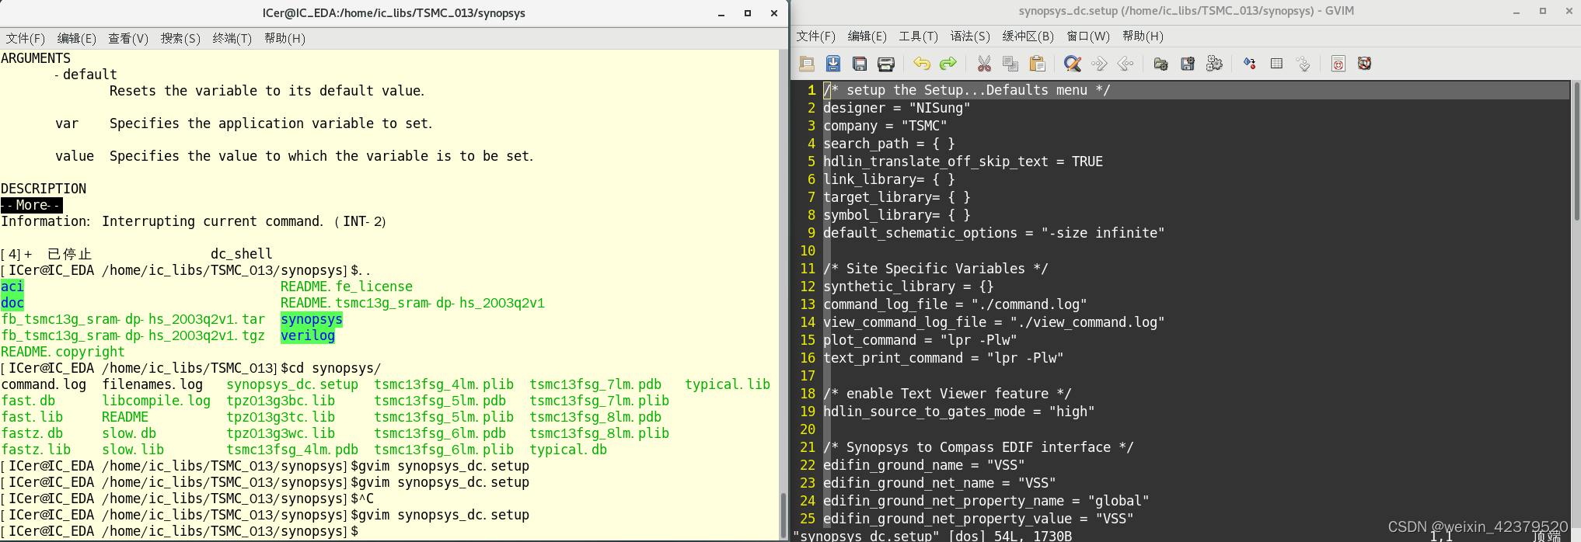
Task: Maximize the GVIM window
Action: coord(1543,12)
